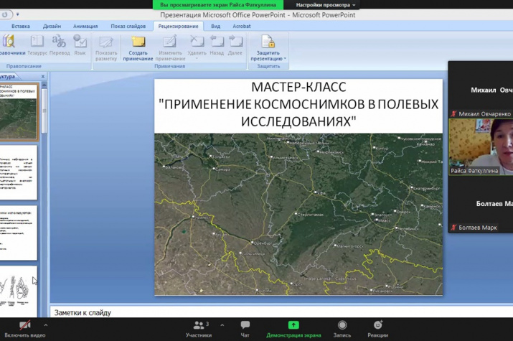Switch to the Показ слайдов ribbon tab

[128, 26]
